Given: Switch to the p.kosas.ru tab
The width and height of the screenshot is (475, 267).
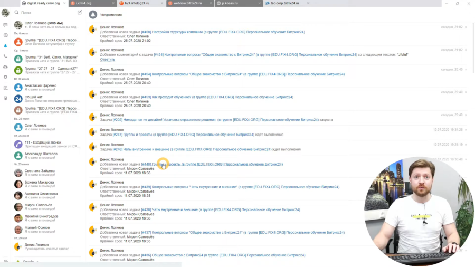Looking at the screenshot, I should (239, 3).
